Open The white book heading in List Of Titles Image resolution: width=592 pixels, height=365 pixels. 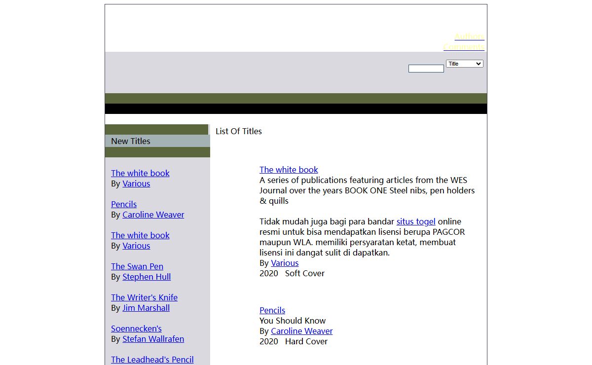click(x=289, y=170)
